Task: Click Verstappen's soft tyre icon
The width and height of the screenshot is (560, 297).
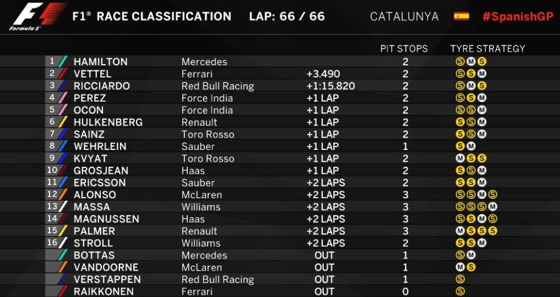Action: pyautogui.click(x=460, y=279)
